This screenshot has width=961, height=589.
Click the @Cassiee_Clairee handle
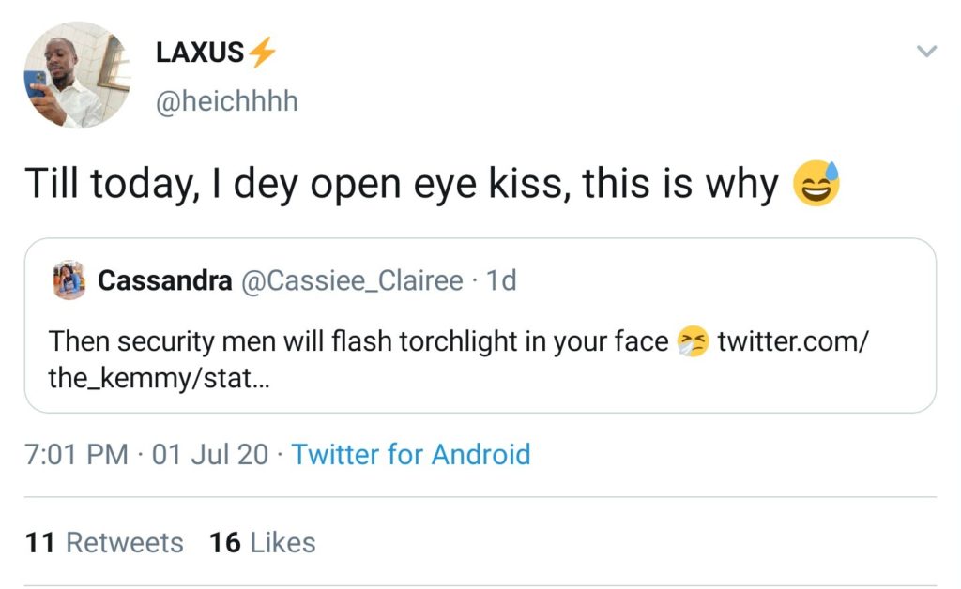click(353, 280)
